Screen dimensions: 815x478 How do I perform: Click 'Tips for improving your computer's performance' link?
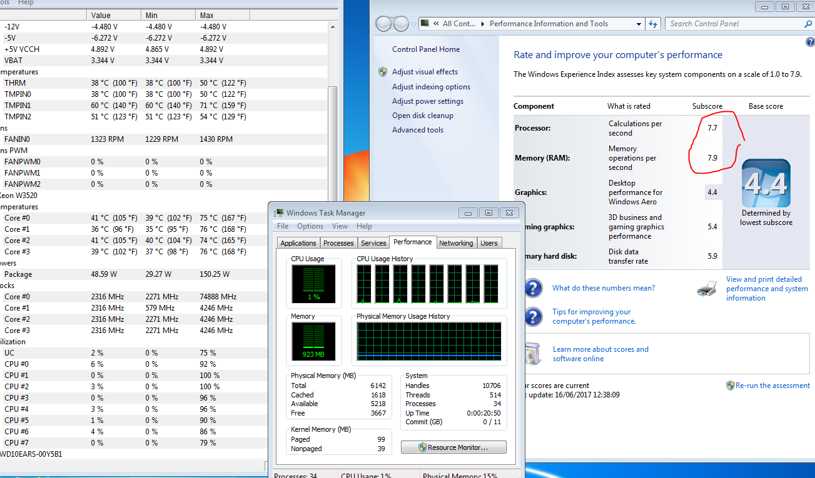pos(594,316)
